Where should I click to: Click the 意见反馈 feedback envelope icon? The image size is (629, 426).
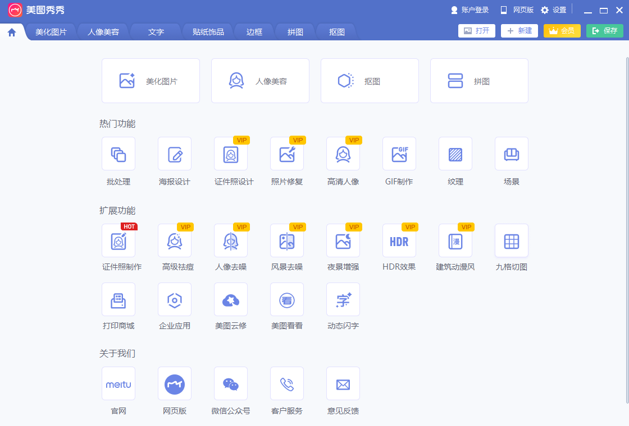(x=343, y=384)
